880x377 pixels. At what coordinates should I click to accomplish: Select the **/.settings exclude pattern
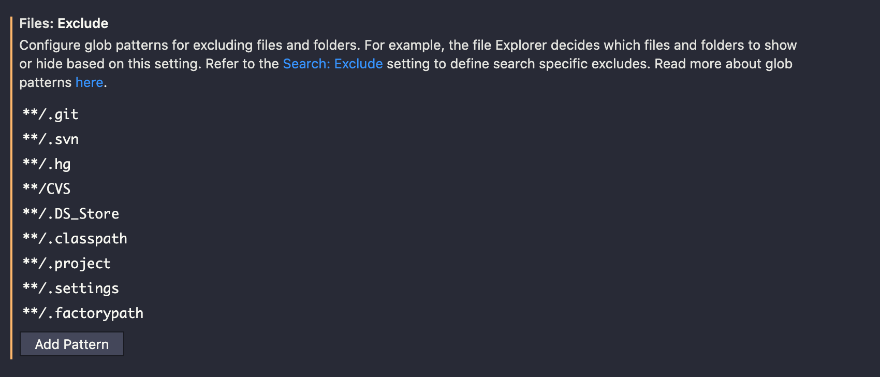coord(70,288)
